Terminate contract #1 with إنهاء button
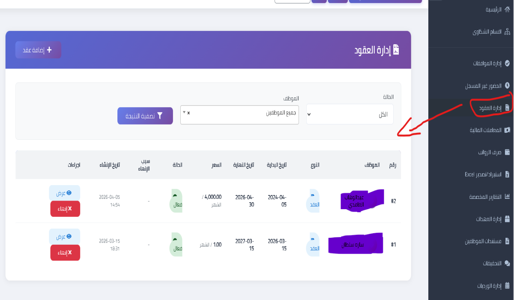 [65, 252]
